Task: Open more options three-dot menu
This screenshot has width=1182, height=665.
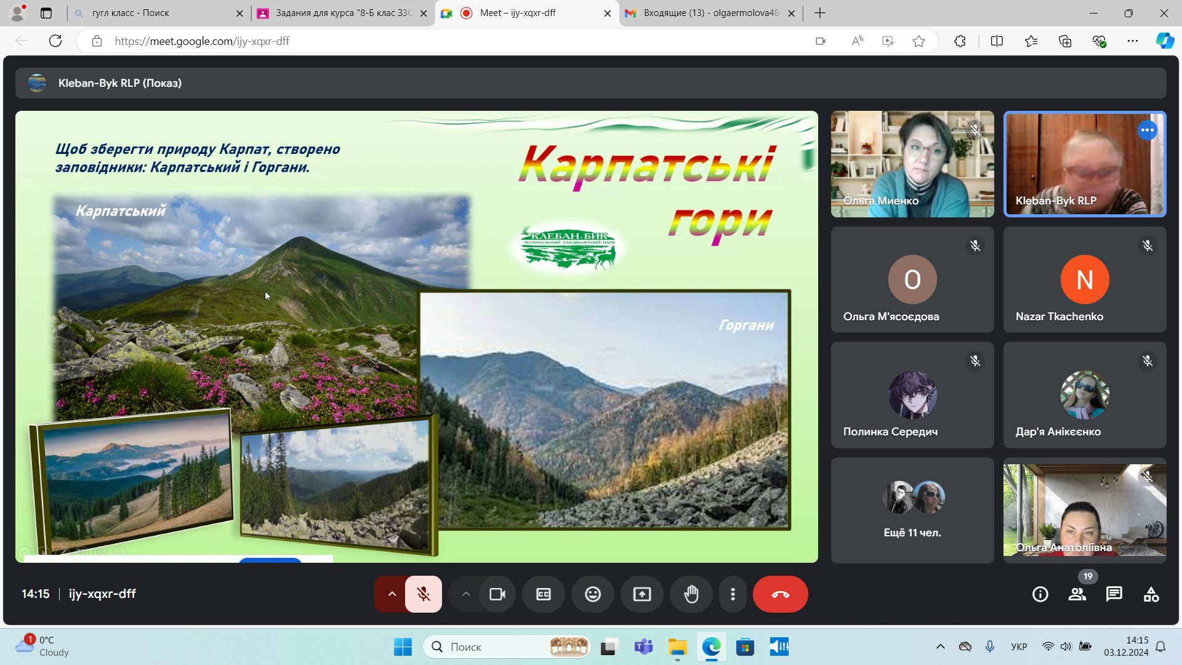Action: coord(733,594)
